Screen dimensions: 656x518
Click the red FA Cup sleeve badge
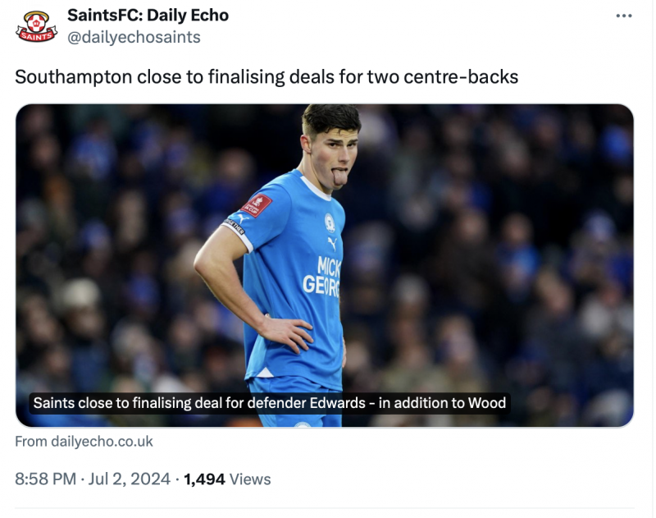coord(257,205)
